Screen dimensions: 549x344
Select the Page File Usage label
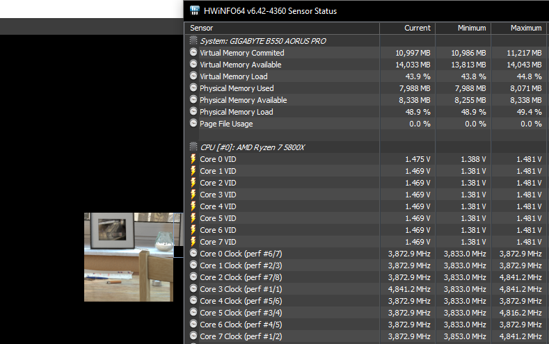click(x=226, y=124)
